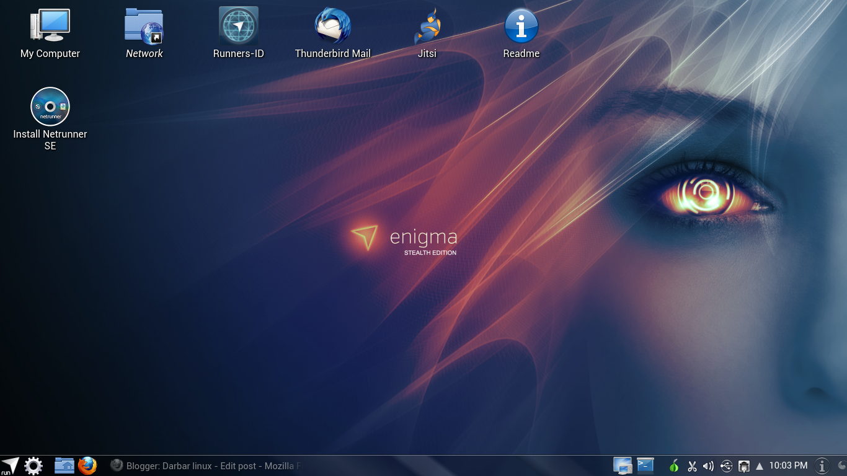
Task: Click the info notifications icon
Action: tap(822, 465)
